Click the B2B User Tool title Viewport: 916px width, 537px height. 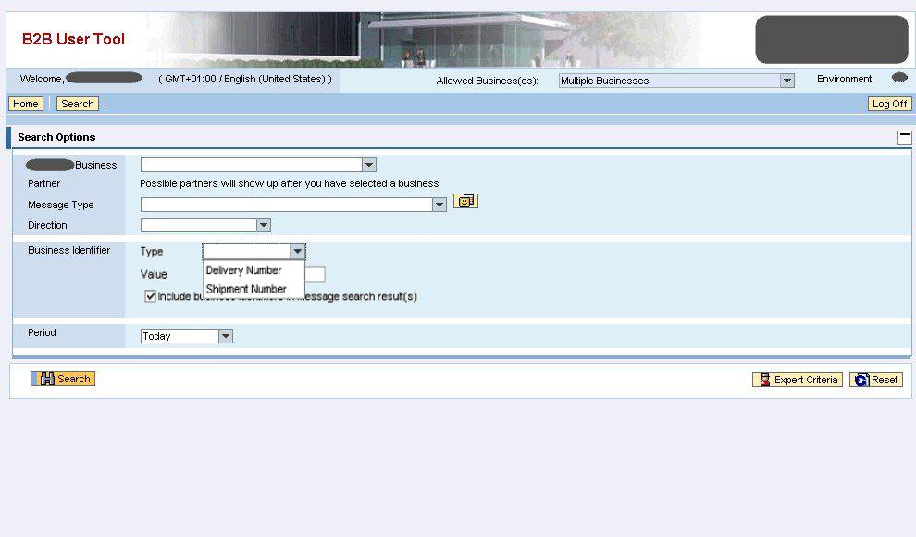pos(73,39)
